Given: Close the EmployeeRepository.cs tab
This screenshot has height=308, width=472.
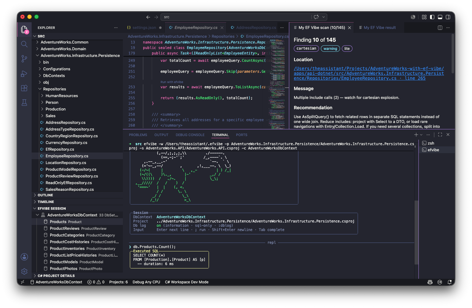Looking at the screenshot, I should (222, 28).
